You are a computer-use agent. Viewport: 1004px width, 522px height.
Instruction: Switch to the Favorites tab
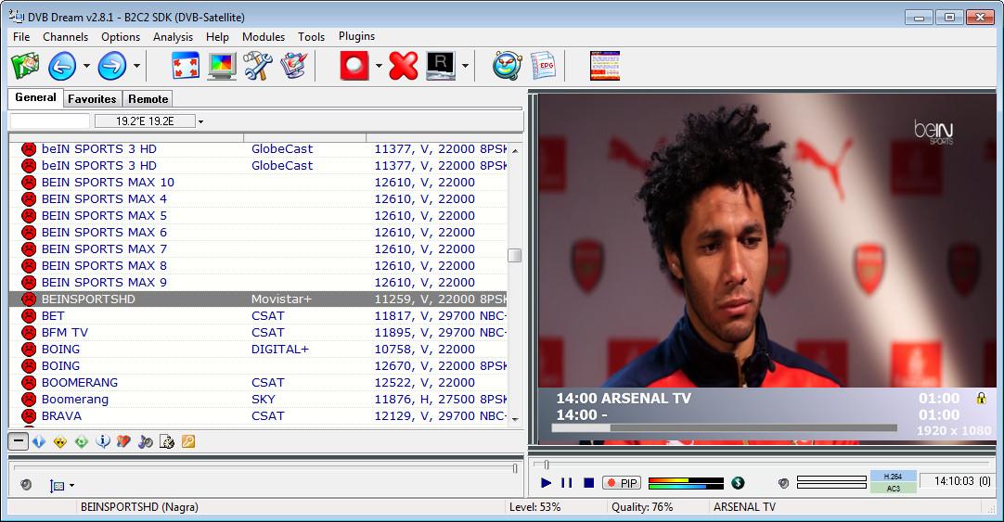point(92,99)
